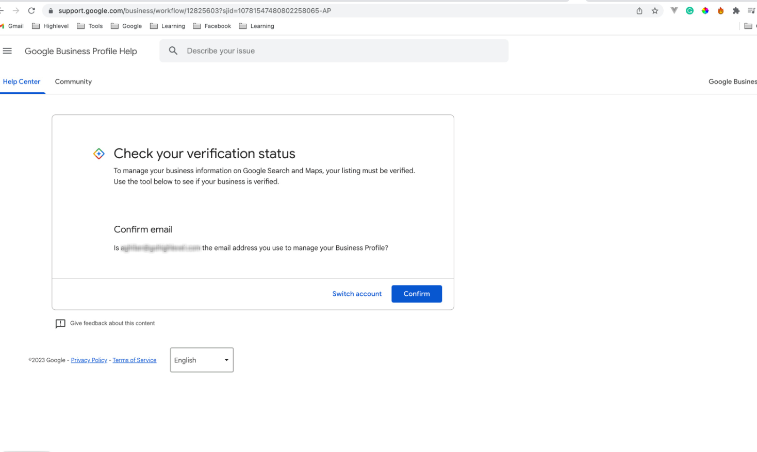Click the magnifying glass search icon
Screen dimensions: 757x452
click(x=173, y=51)
